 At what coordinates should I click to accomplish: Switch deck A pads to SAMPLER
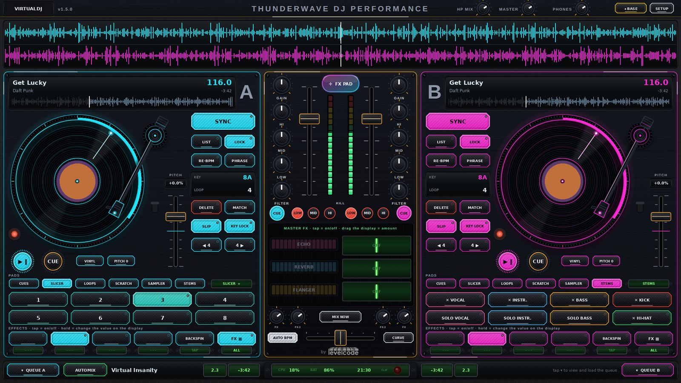(x=156, y=283)
